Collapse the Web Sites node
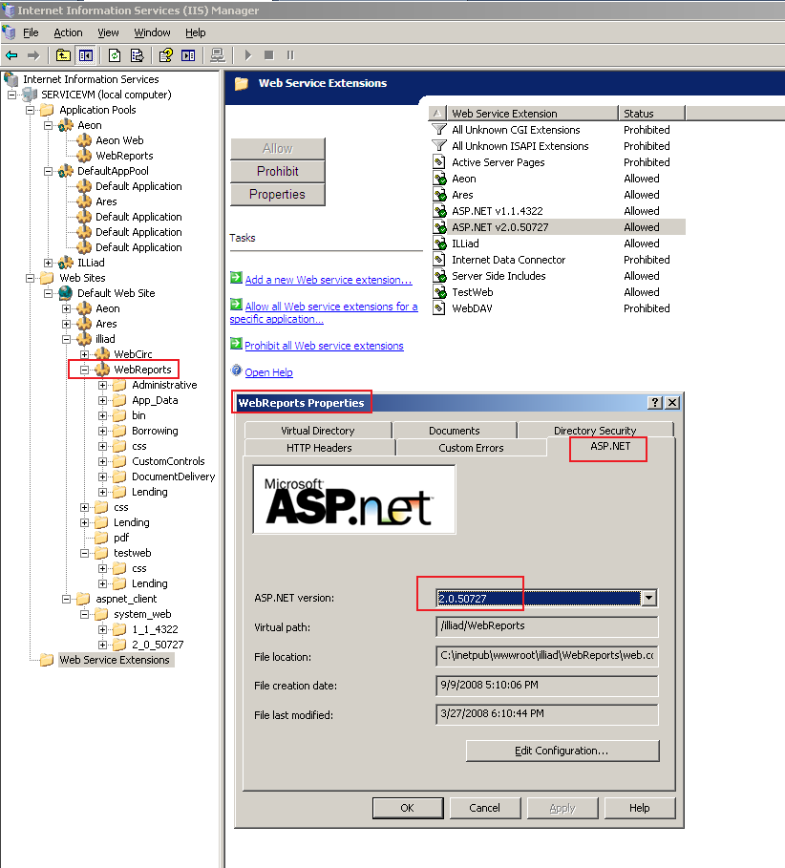 pos(30,278)
